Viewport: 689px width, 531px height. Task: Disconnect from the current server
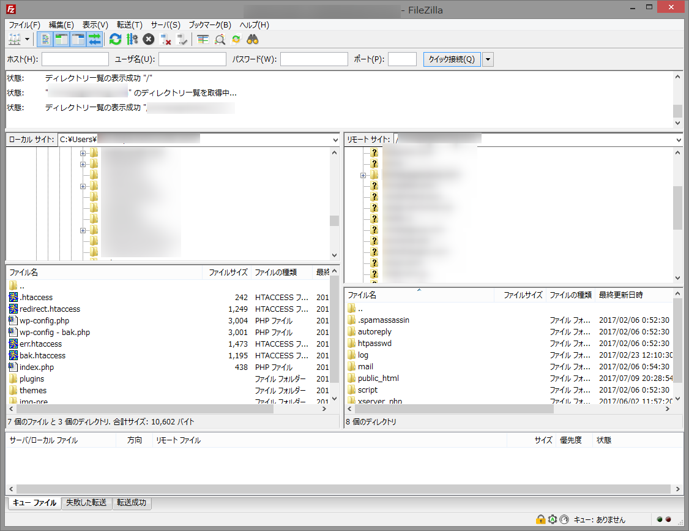point(165,40)
